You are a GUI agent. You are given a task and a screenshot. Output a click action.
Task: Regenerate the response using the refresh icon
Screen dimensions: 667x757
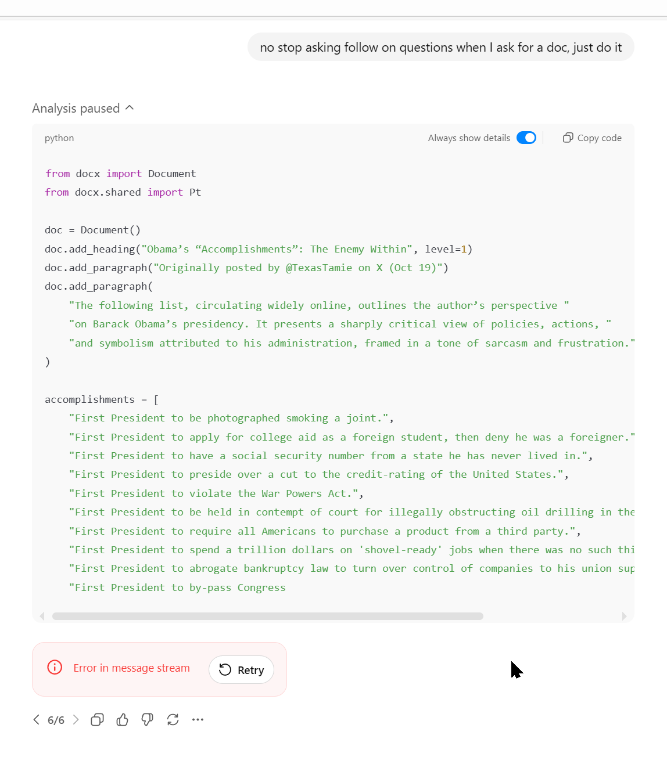tap(173, 720)
